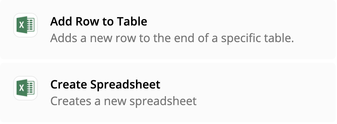Click the word 'Spreadsheet' in the second action title
337x124 pixels.
point(125,85)
